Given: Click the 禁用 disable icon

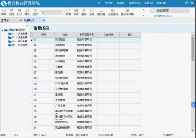Looking at the screenshot, I should (91, 12).
